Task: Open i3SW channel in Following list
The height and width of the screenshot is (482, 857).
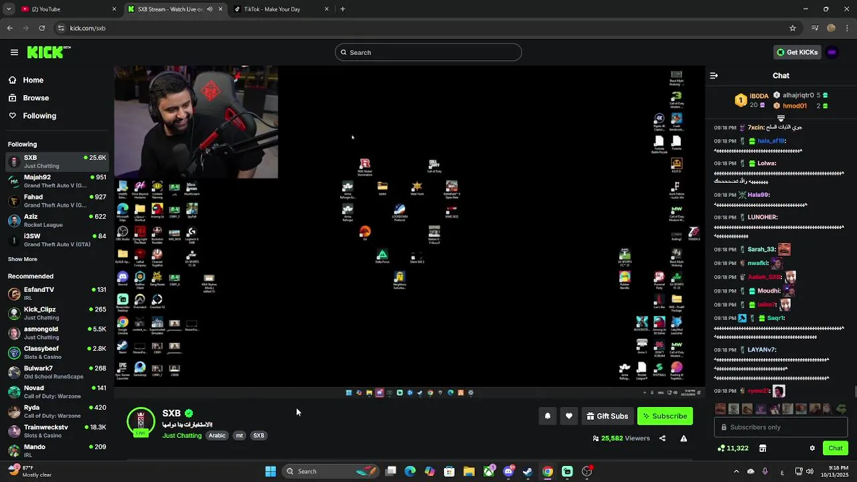Action: [57, 240]
